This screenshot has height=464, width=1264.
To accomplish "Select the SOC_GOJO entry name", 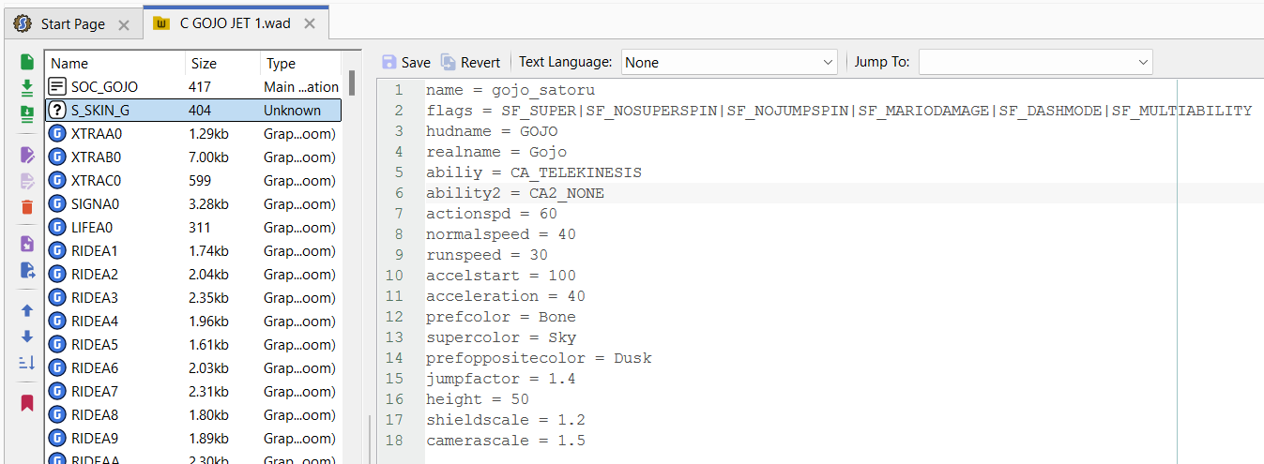I will (x=104, y=86).
